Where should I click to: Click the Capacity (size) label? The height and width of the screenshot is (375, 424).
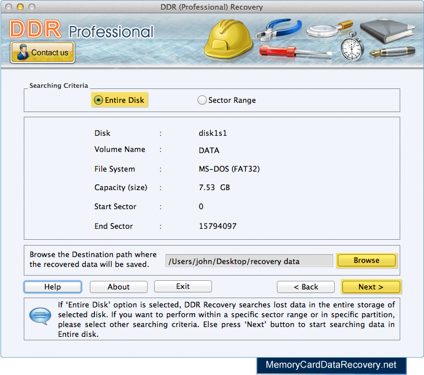[120, 187]
